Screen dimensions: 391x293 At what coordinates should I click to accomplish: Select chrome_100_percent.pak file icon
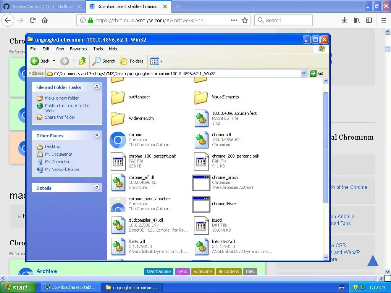[118, 161]
